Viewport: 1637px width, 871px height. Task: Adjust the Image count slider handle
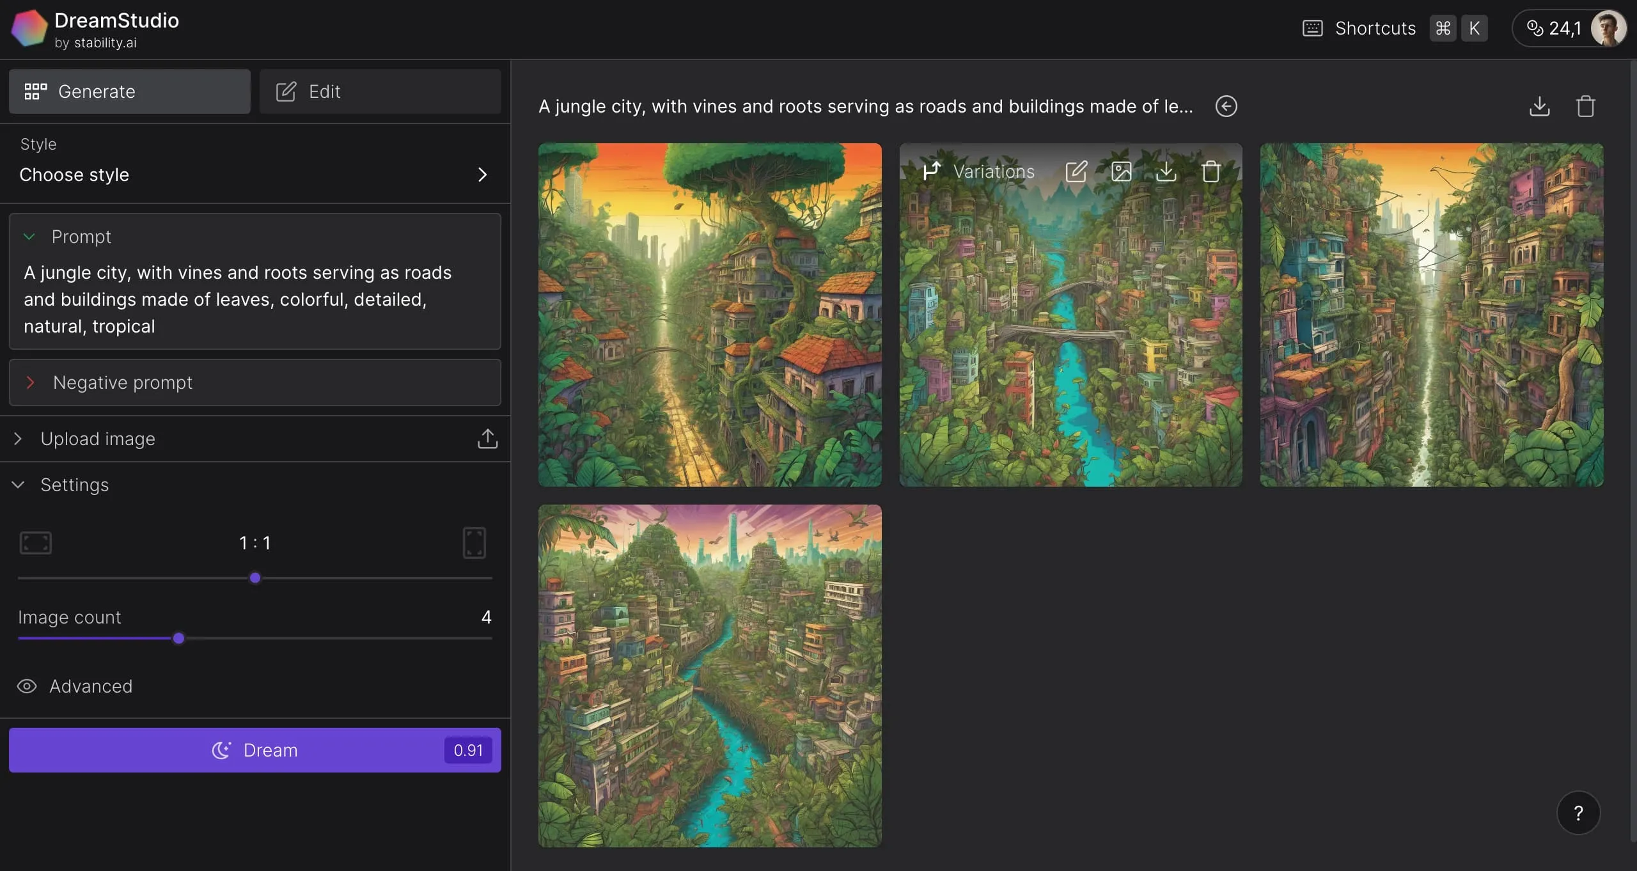click(178, 638)
